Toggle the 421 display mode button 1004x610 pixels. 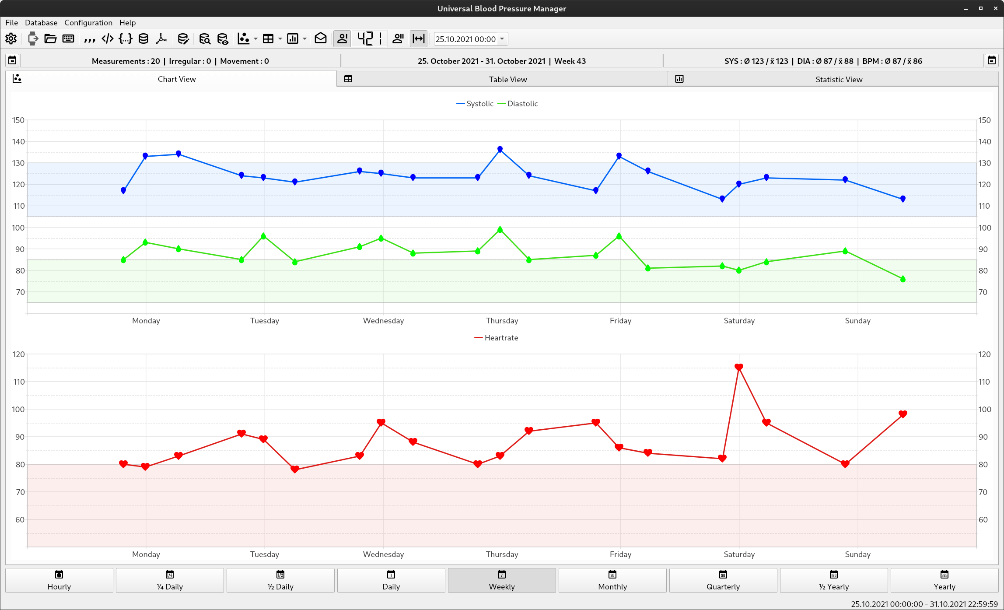[370, 39]
